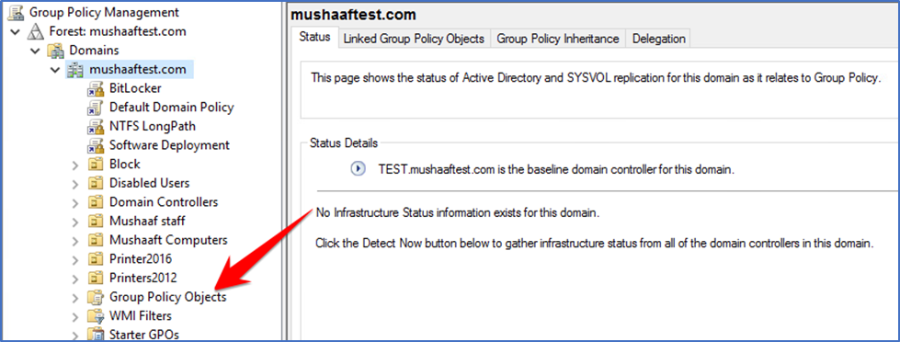The image size is (900, 342).
Task: Expand baseline domain controller status details arrow
Action: [x=359, y=169]
